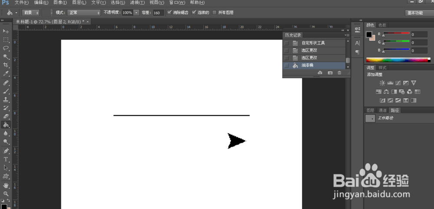Select the Eraser tool
Image resolution: width=434 pixels, height=209 pixels.
pyautogui.click(x=6, y=116)
